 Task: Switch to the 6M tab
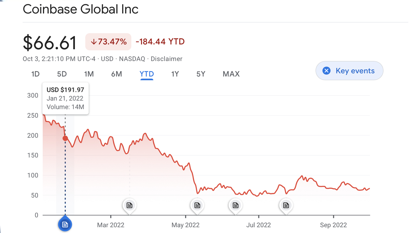click(x=117, y=74)
